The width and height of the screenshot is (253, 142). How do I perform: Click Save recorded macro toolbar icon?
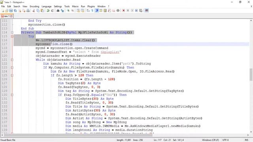(141, 11)
